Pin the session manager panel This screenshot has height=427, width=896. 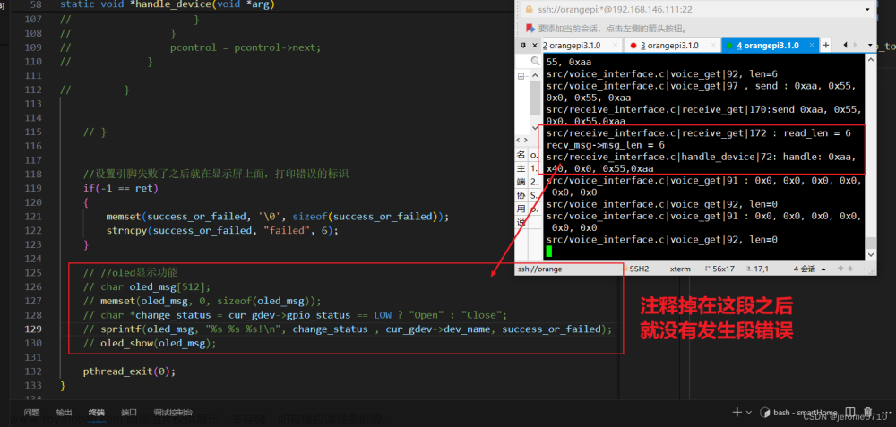click(x=522, y=45)
